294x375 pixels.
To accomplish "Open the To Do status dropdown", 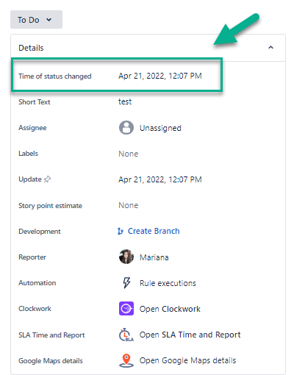I will [x=36, y=20].
